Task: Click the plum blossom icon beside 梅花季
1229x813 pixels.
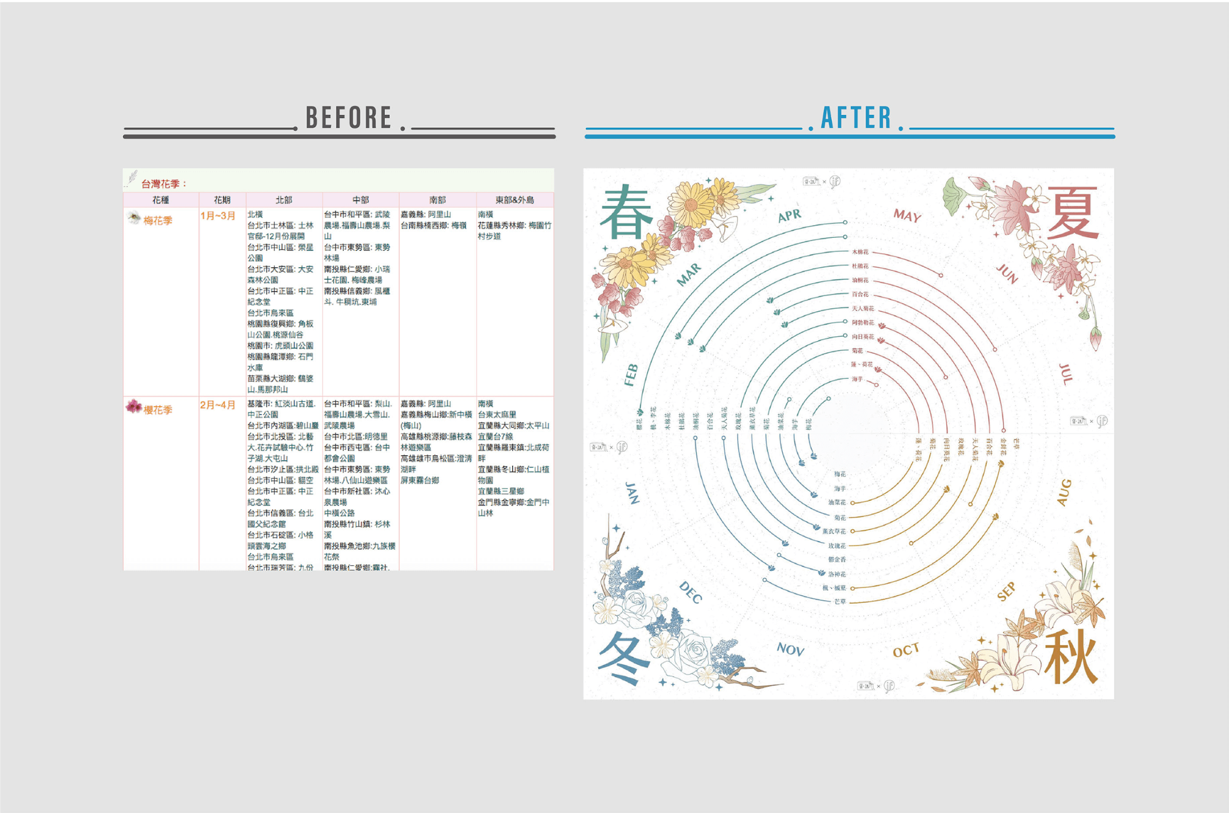Action: [x=133, y=218]
